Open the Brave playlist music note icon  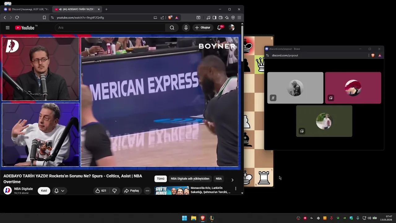coord(208,18)
